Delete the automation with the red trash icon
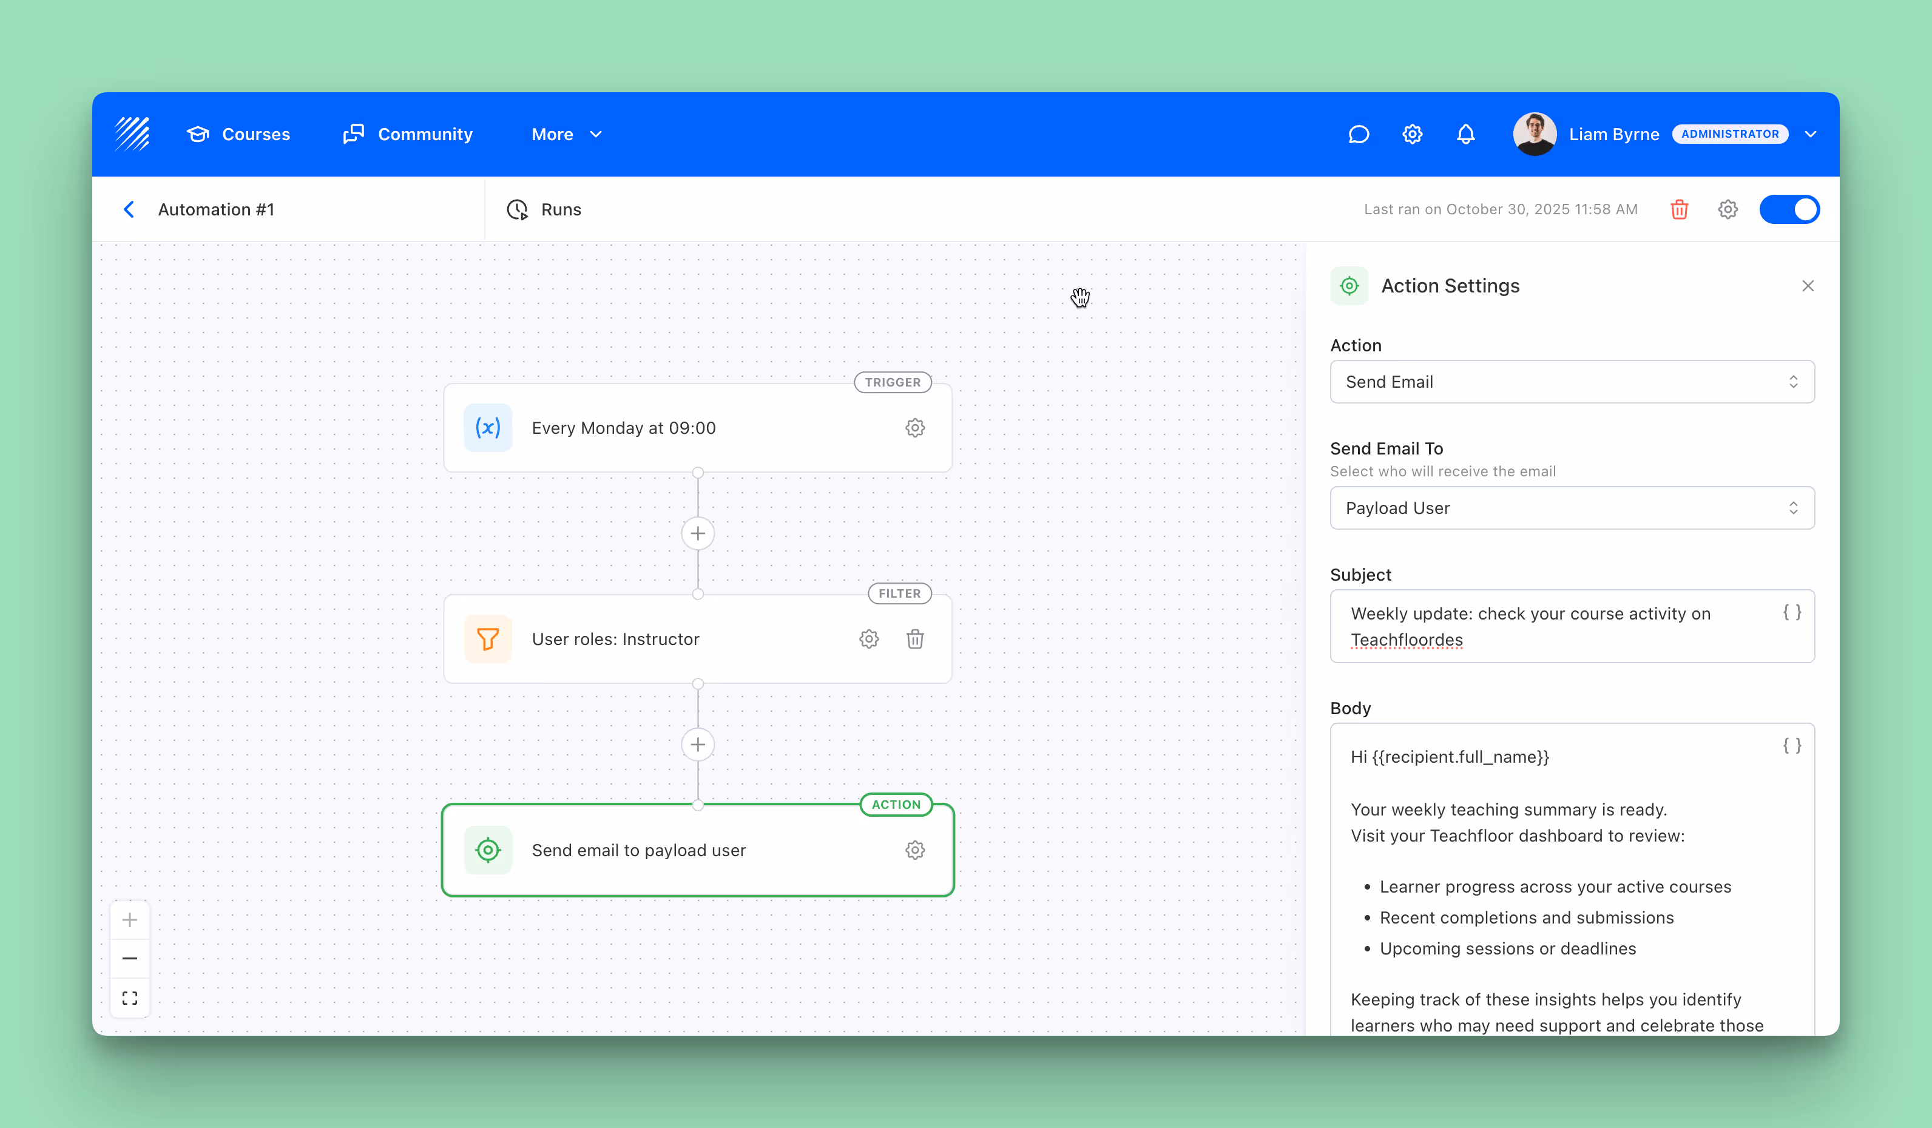Viewport: 1932px width, 1128px height. pos(1679,209)
